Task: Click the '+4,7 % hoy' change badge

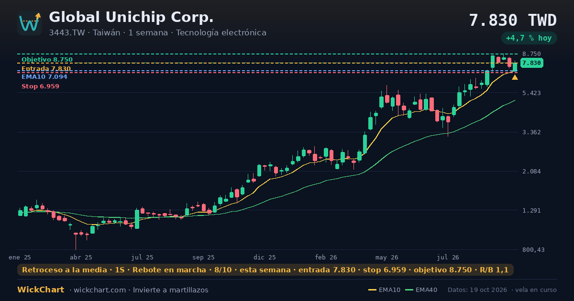Action: 529,38
